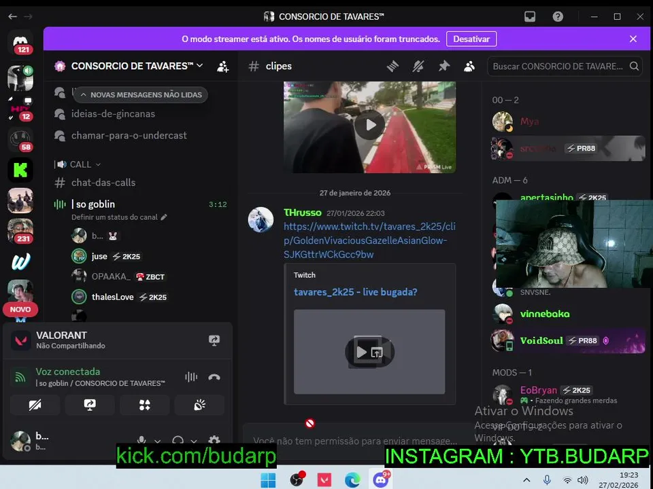Click Desativar streamer mode button
The image size is (653, 489).
tap(471, 39)
